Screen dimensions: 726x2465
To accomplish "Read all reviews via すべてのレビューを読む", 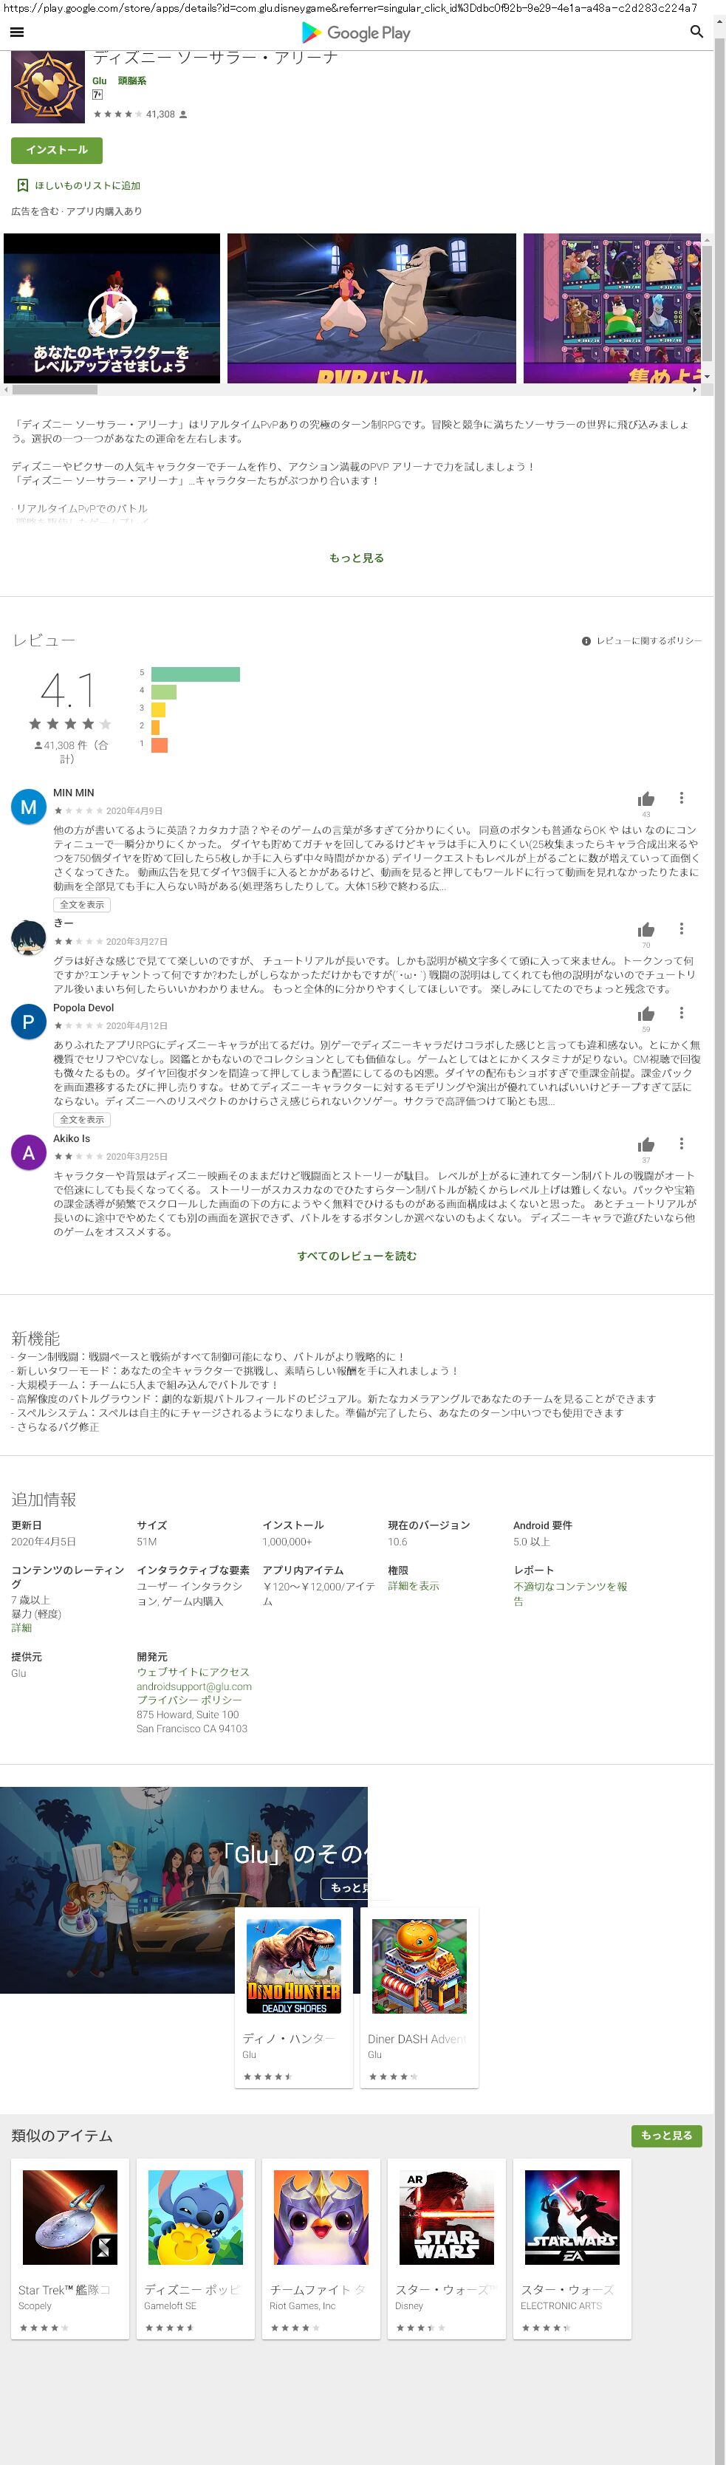I will [x=357, y=1256].
